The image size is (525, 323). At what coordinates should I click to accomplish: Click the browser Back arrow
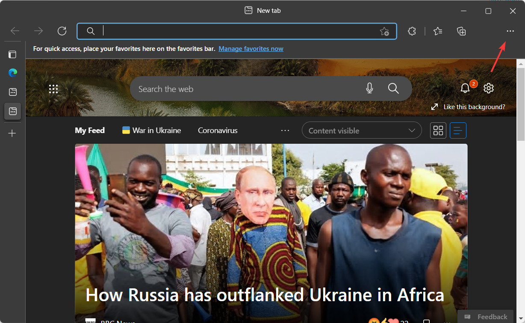pyautogui.click(x=15, y=31)
